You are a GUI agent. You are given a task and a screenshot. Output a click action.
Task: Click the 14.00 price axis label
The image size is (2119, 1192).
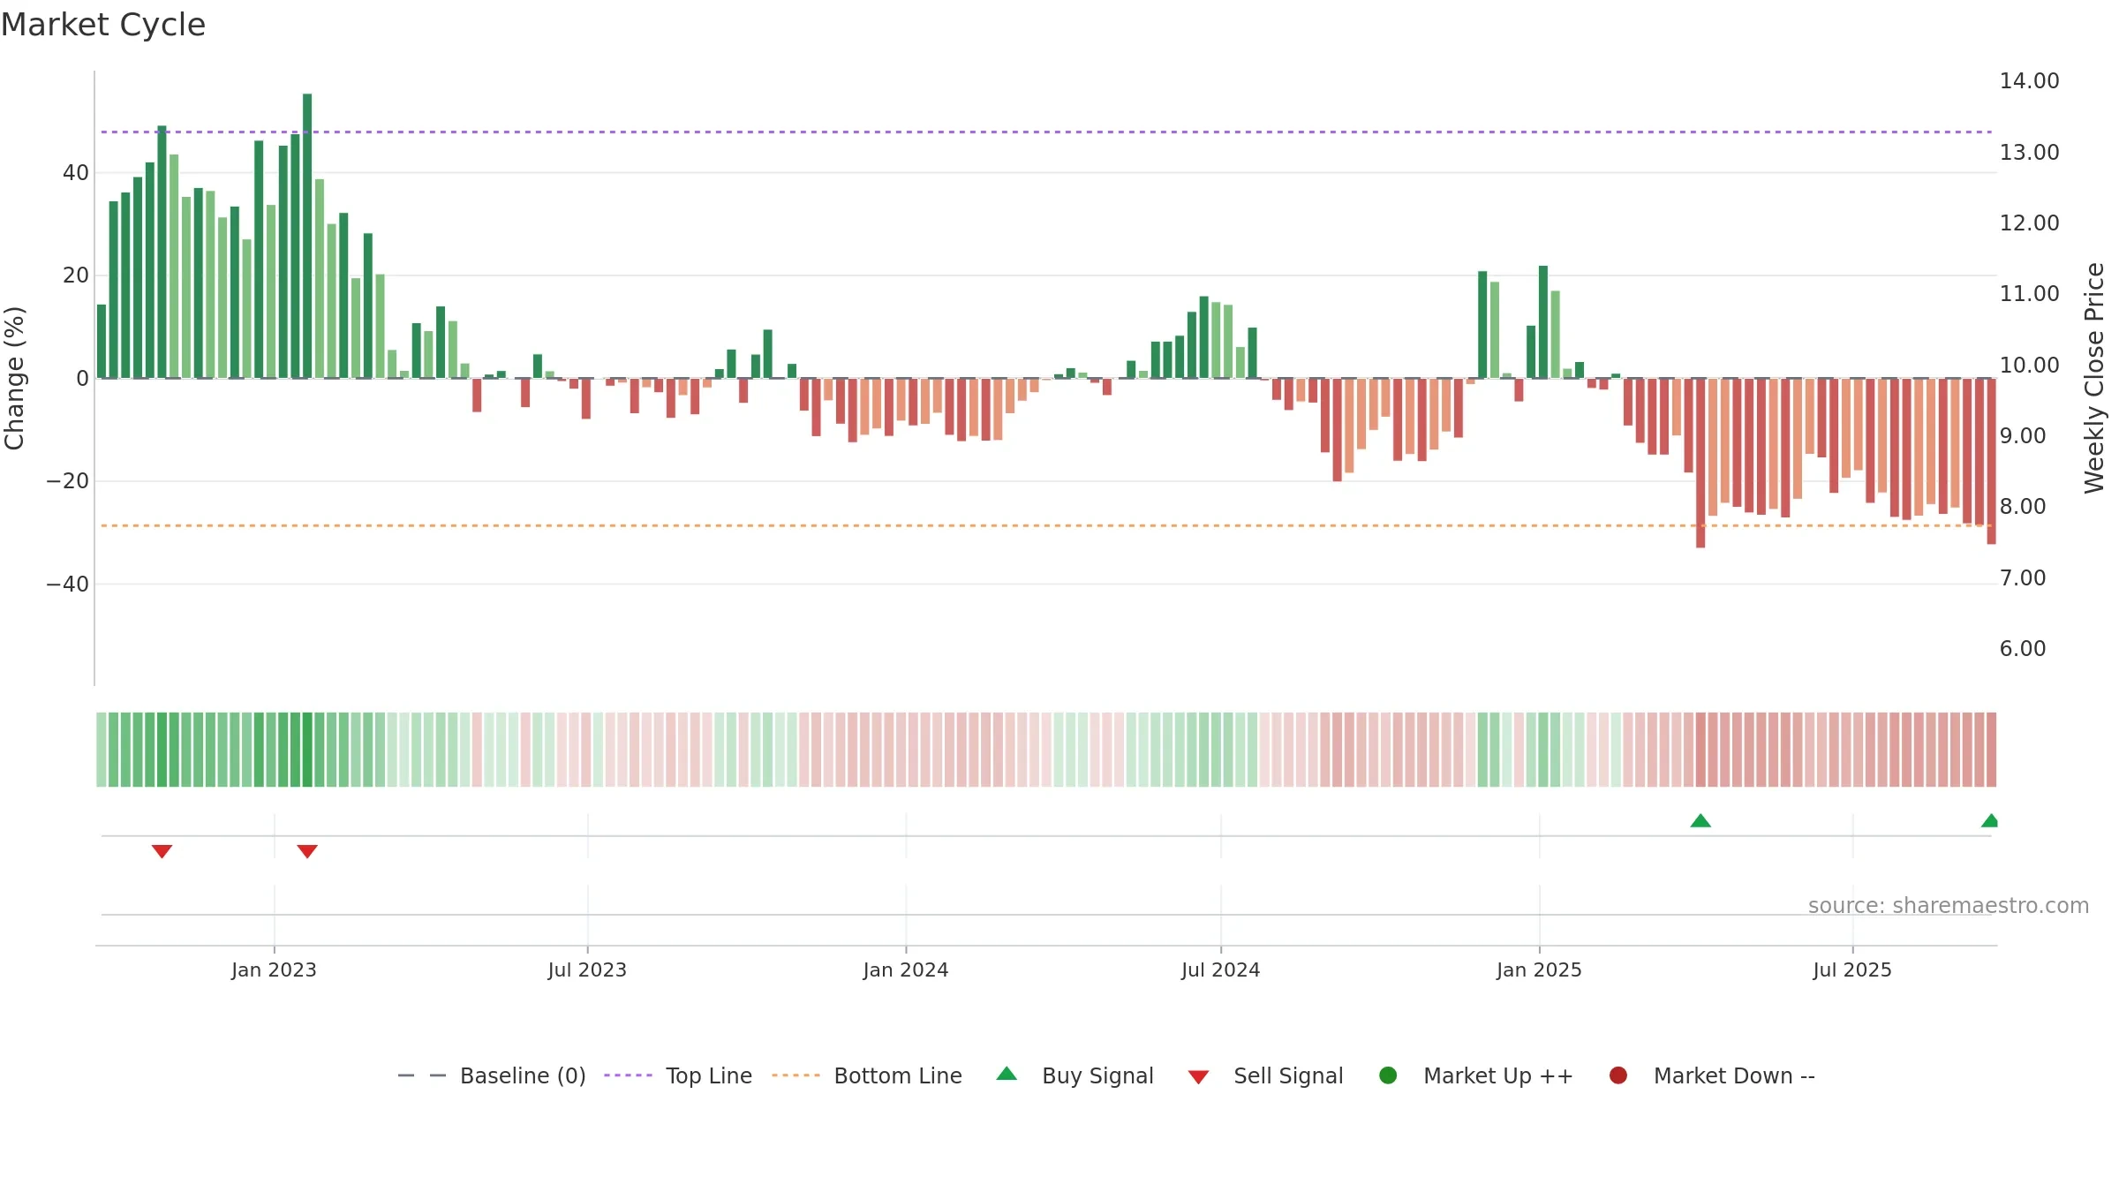point(2029,81)
